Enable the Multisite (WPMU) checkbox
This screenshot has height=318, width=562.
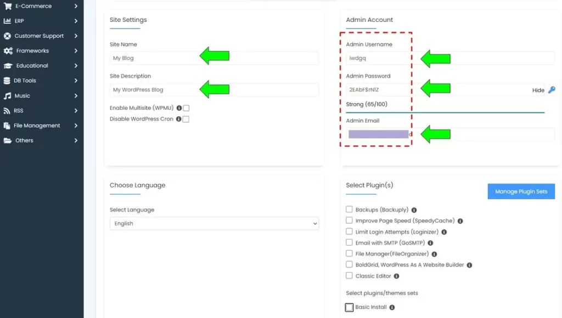[187, 108]
